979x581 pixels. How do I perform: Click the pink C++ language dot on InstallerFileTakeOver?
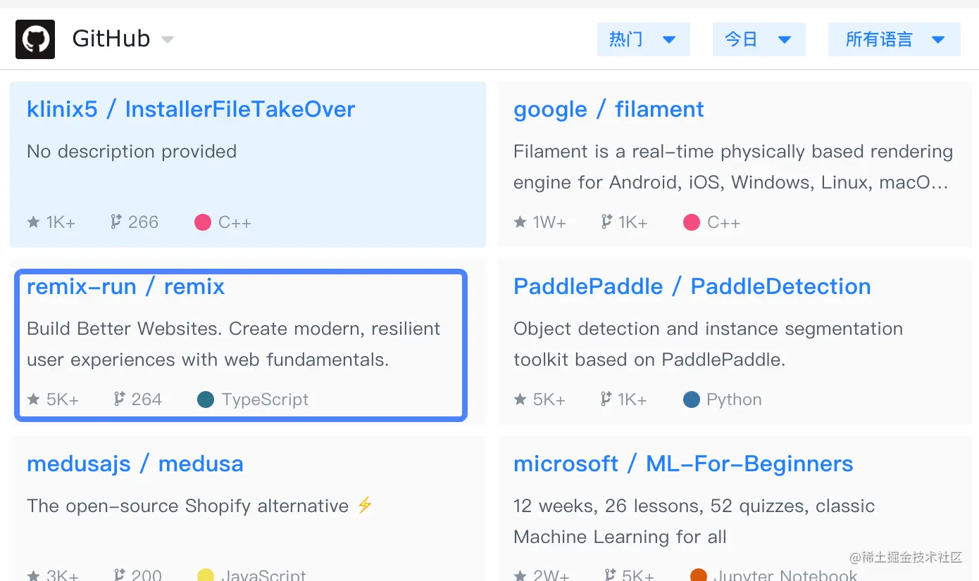pos(203,222)
